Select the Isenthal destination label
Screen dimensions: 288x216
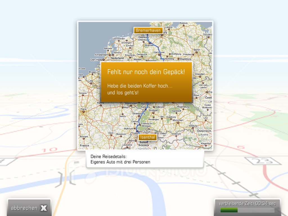tap(147, 137)
